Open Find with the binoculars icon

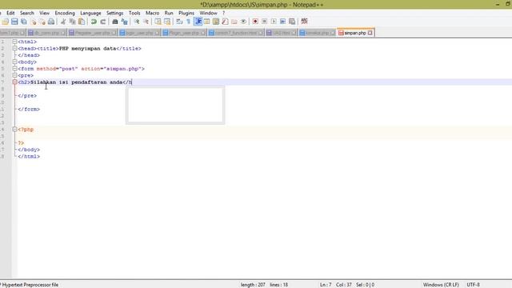(115, 22)
